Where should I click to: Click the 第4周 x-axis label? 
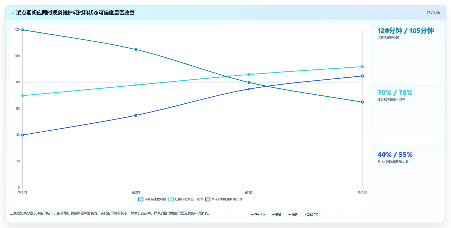362,192
